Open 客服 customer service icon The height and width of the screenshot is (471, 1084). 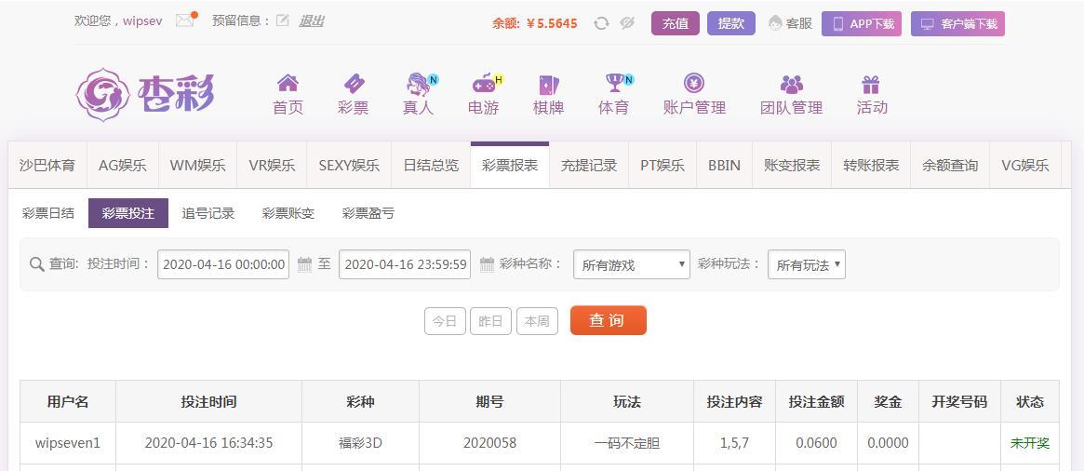click(775, 23)
